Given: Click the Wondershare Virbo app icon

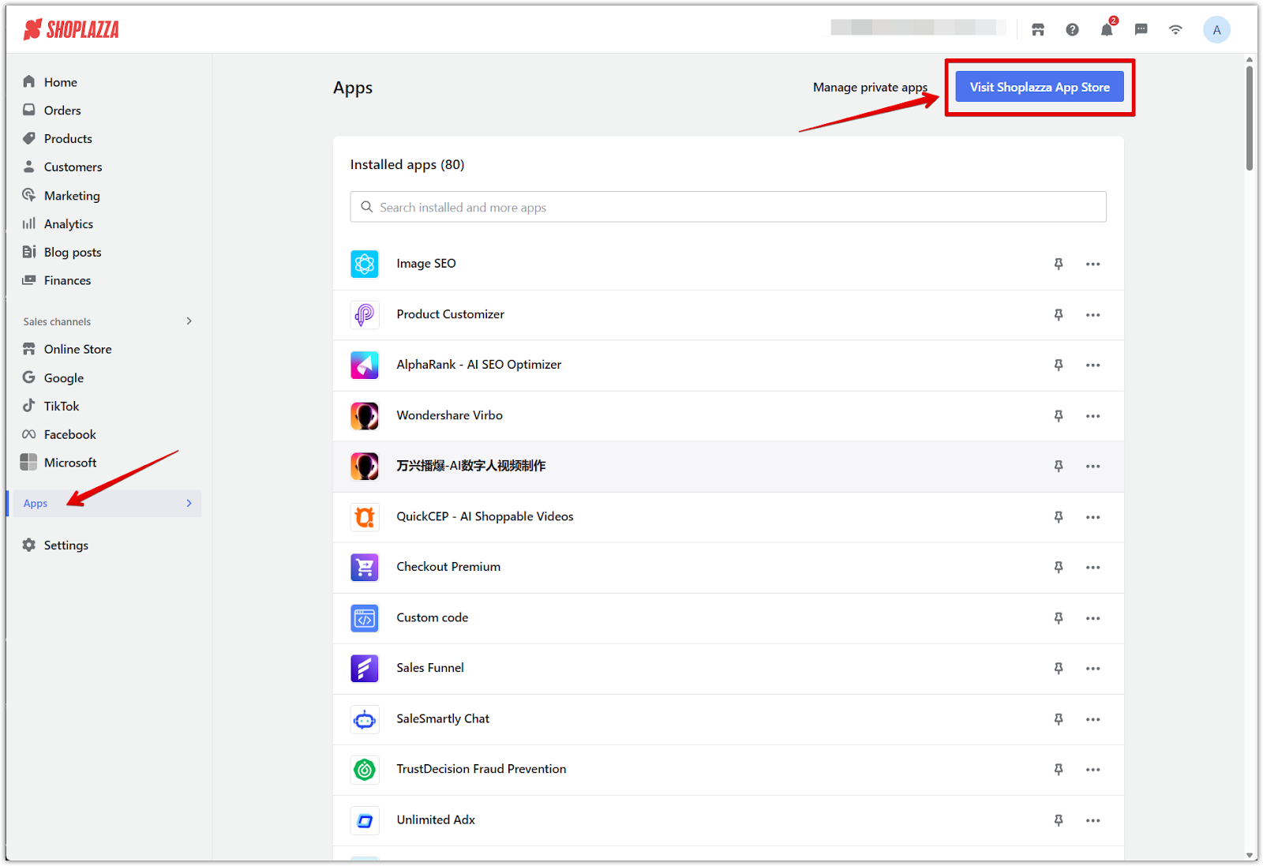Looking at the screenshot, I should 365,415.
